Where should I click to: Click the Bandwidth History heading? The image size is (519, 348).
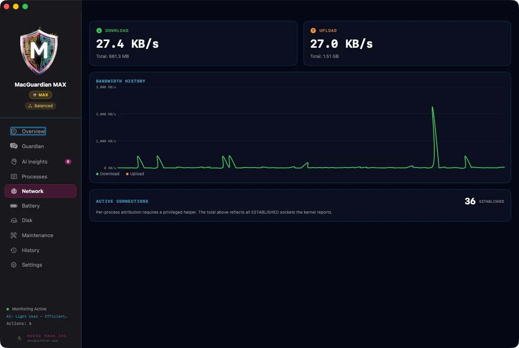(120, 81)
